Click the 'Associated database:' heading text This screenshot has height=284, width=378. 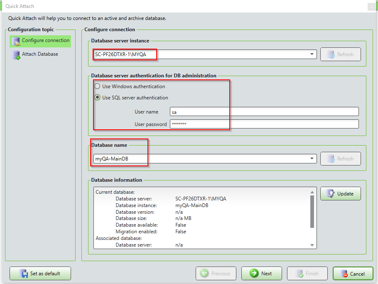(x=119, y=238)
